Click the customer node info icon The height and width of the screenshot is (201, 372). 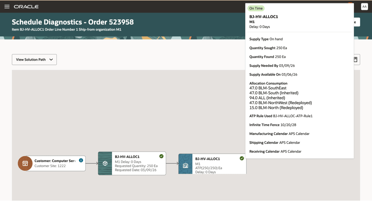coord(81,160)
